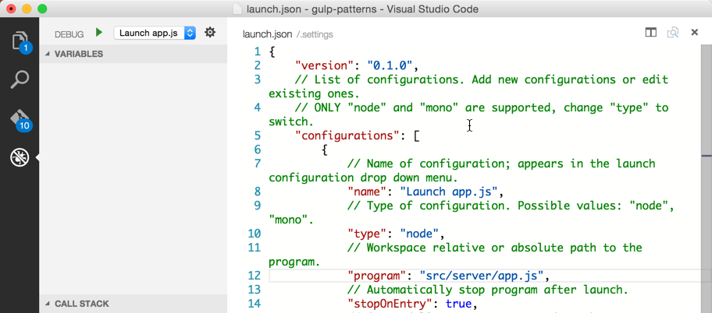Click the file icon in window title bar

click(237, 9)
